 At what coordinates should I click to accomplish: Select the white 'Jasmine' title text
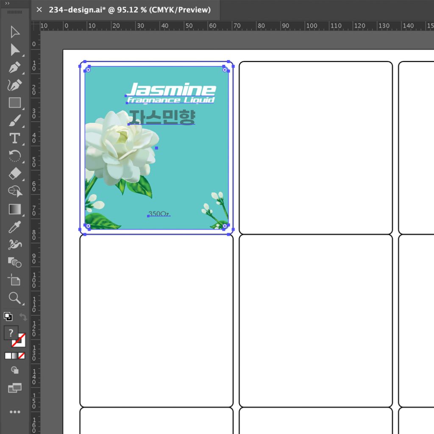(172, 89)
